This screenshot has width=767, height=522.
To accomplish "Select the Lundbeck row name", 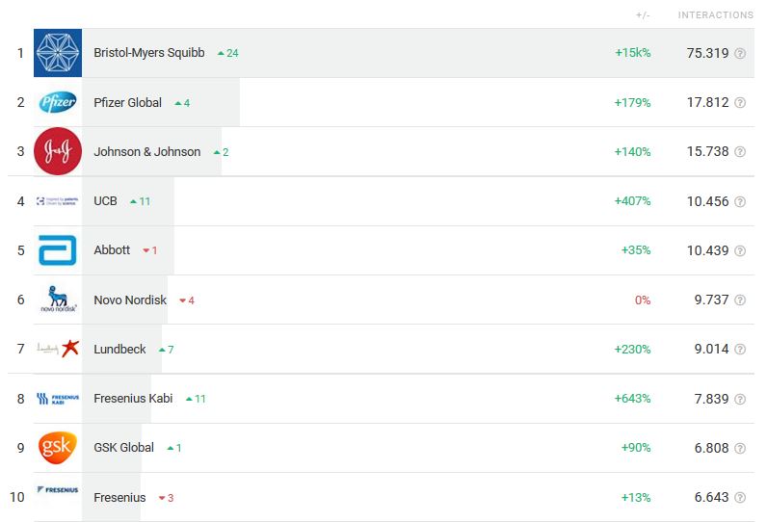I will coord(119,349).
